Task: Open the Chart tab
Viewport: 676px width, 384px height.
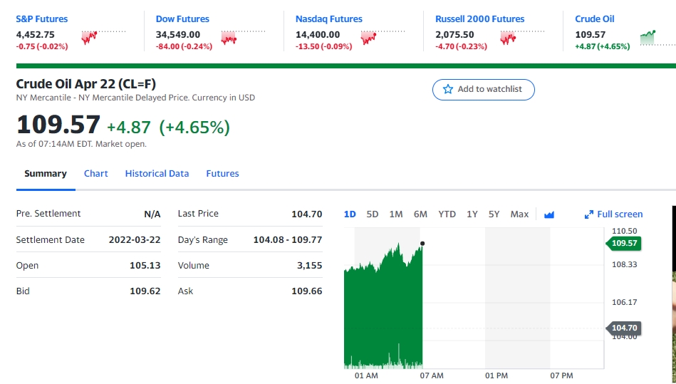Action: point(95,174)
